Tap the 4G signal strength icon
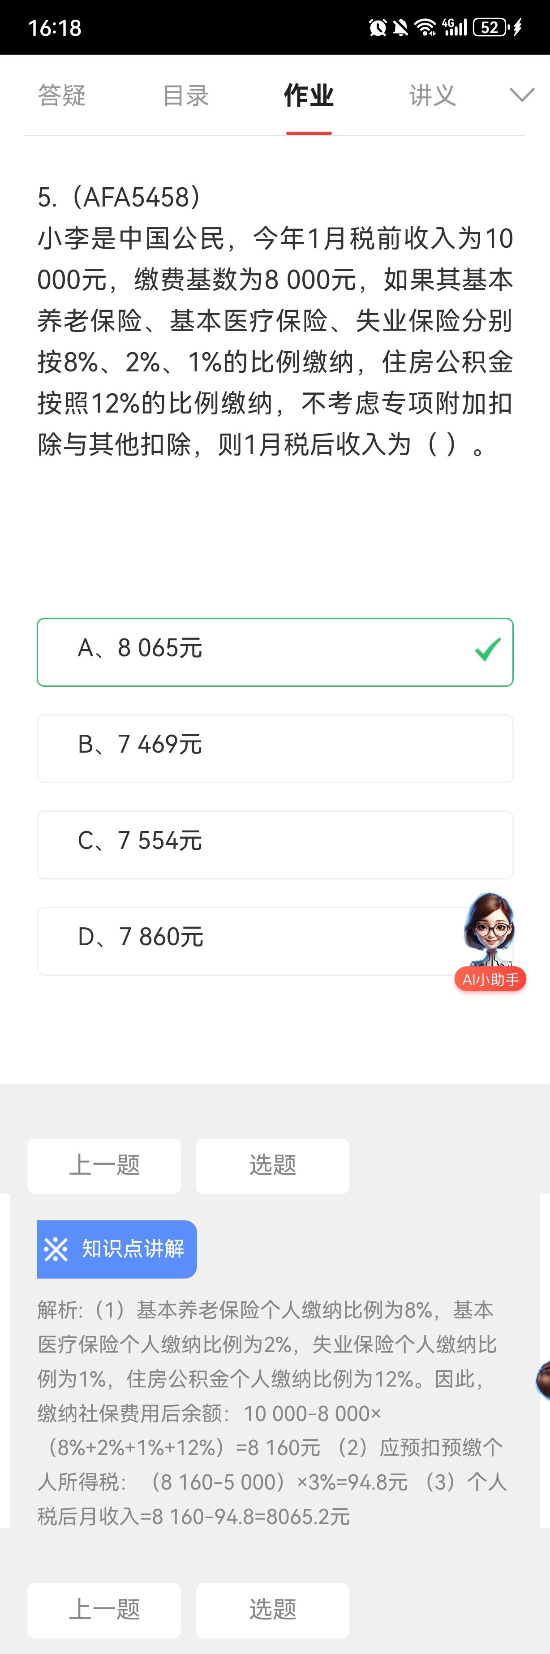Viewport: 550px width, 1654px height. (x=454, y=28)
